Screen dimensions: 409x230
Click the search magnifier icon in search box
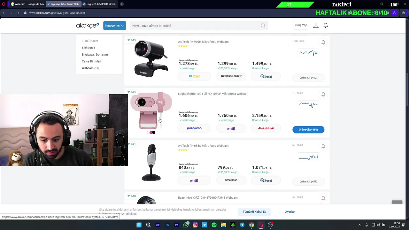pos(263,26)
